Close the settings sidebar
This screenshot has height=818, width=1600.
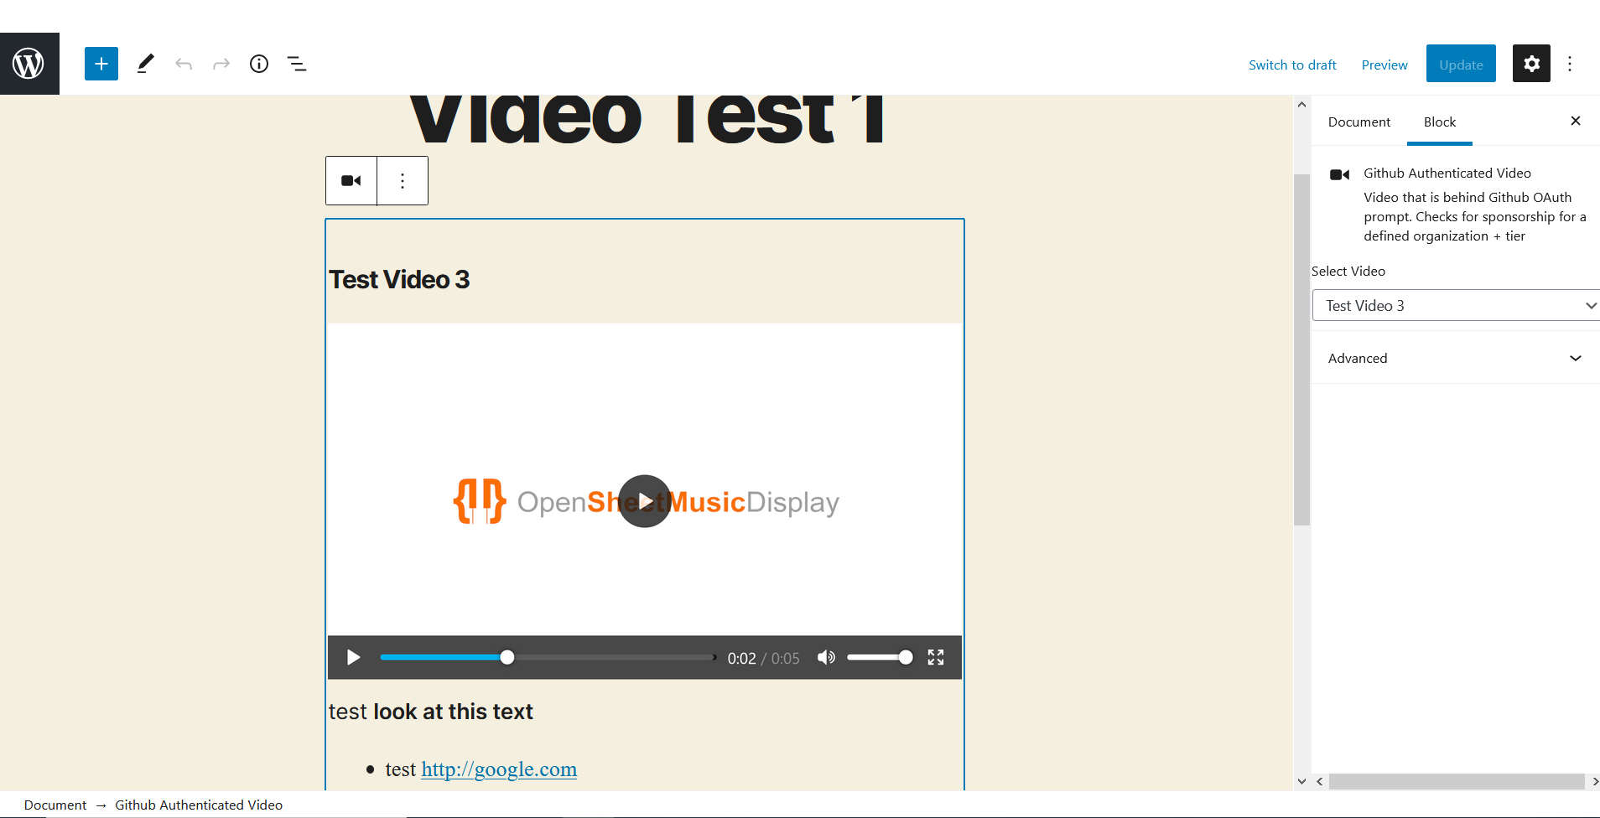coord(1576,122)
